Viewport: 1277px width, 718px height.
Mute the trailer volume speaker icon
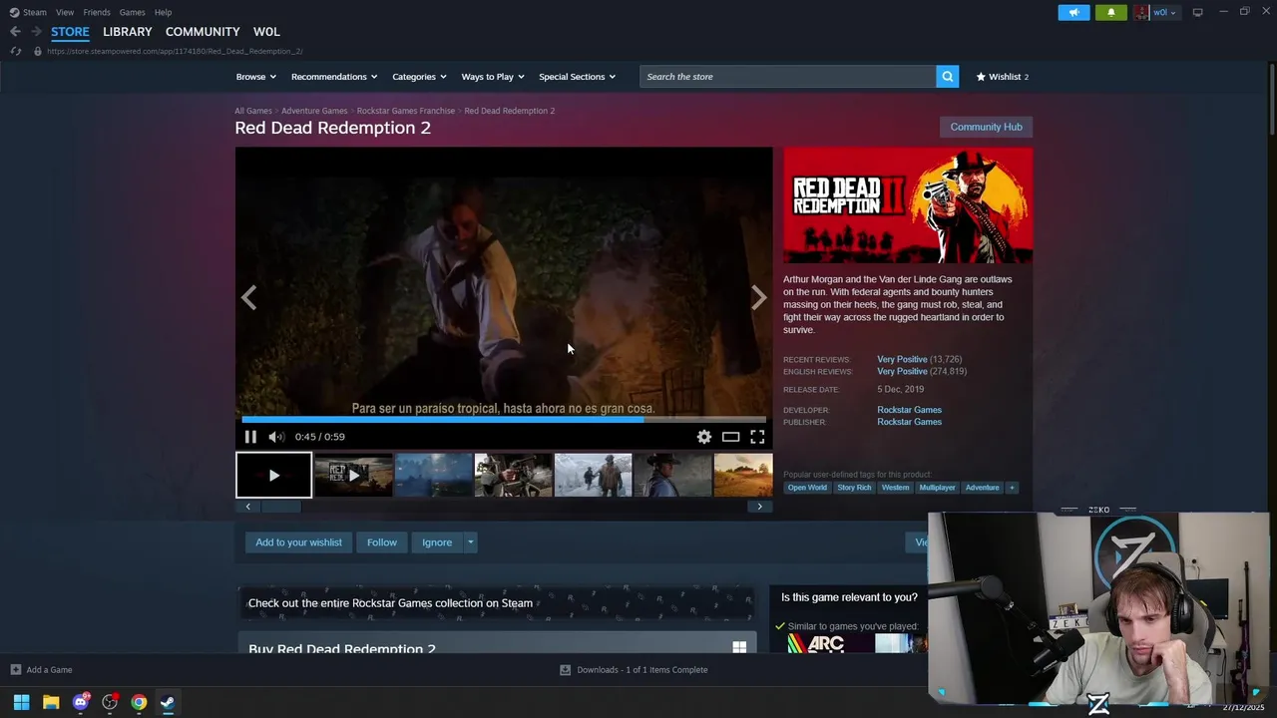(276, 437)
